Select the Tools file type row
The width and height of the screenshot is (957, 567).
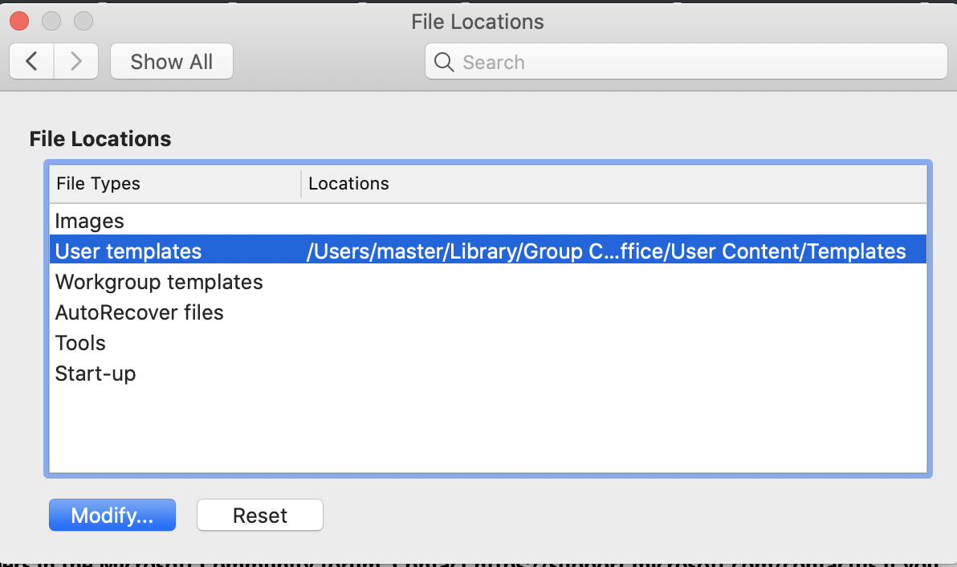(x=487, y=342)
